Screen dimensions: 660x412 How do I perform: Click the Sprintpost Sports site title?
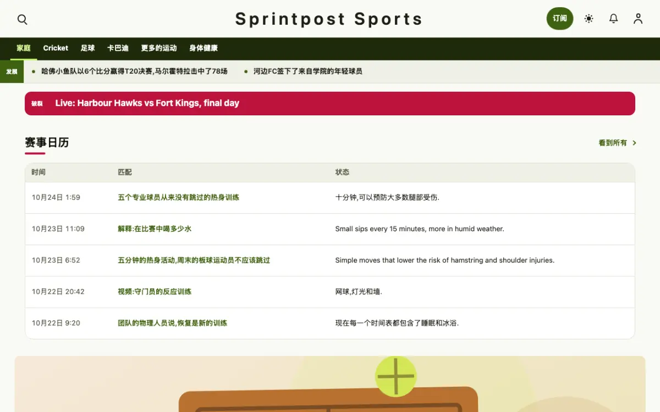click(x=329, y=19)
